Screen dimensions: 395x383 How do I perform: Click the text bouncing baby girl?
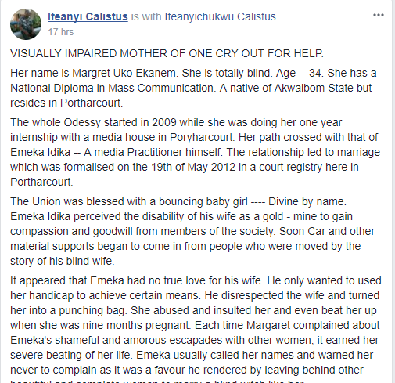pos(203,201)
